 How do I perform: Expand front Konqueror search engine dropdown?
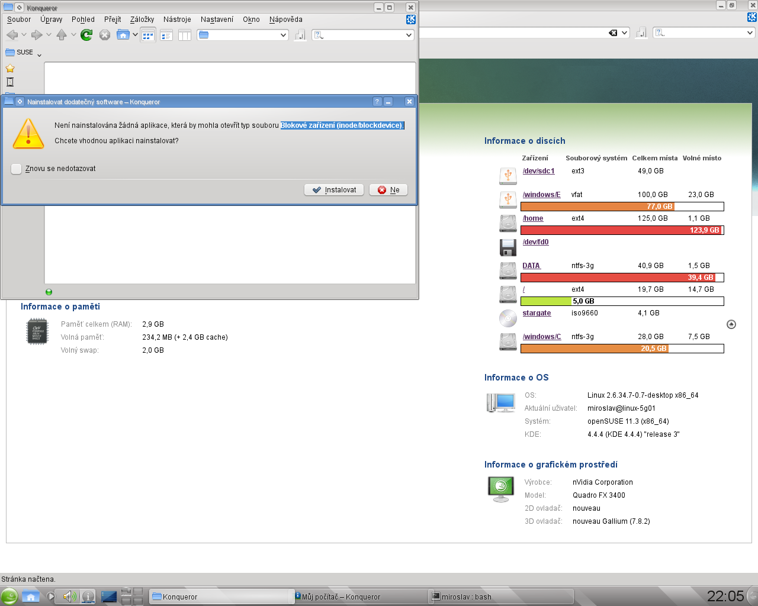409,35
